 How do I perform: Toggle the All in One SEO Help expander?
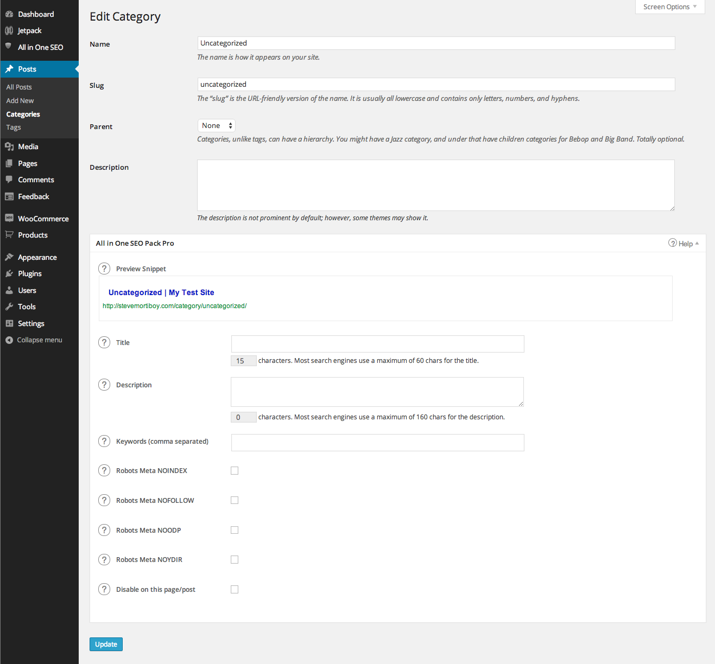click(x=684, y=244)
